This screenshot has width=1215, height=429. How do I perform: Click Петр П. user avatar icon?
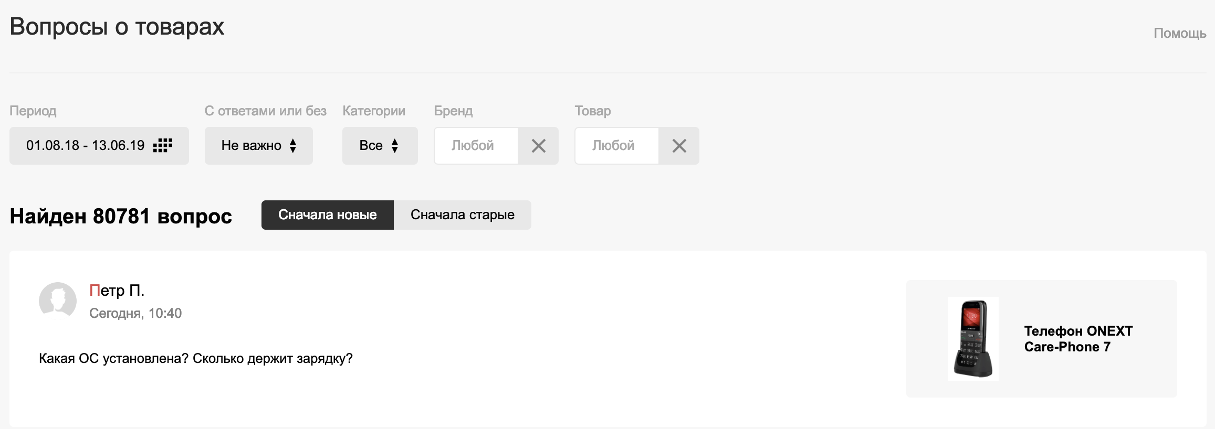click(58, 301)
